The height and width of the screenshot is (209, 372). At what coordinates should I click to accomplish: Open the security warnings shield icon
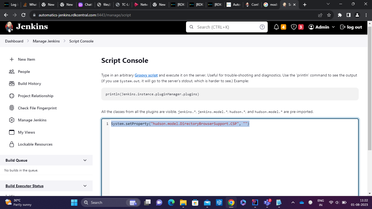click(294, 27)
